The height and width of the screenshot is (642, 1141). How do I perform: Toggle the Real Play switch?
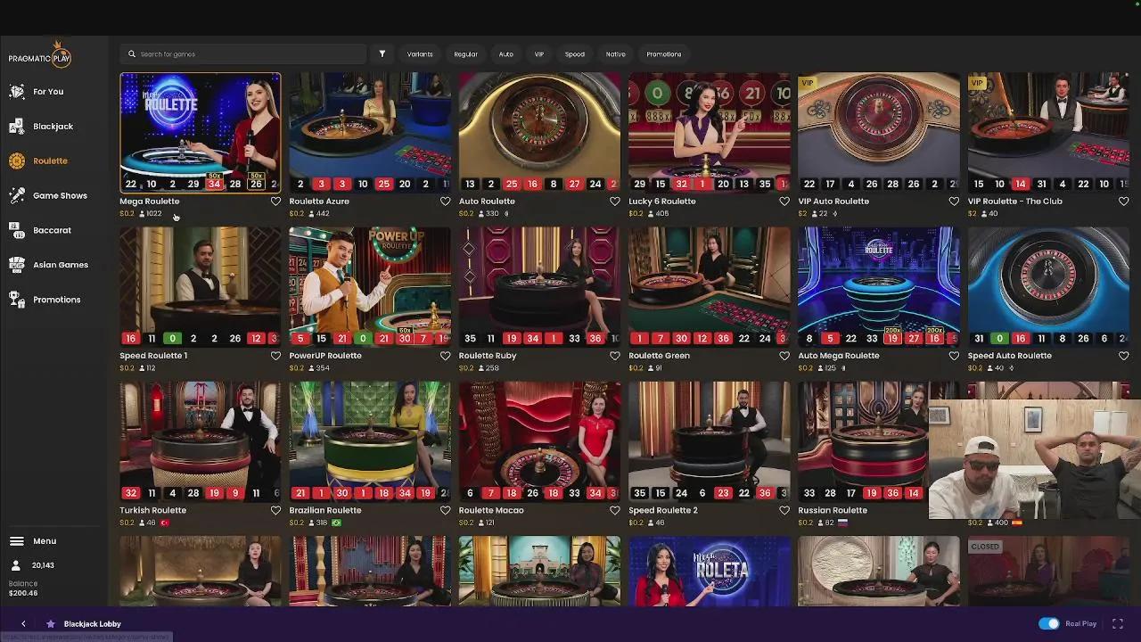click(x=1048, y=624)
